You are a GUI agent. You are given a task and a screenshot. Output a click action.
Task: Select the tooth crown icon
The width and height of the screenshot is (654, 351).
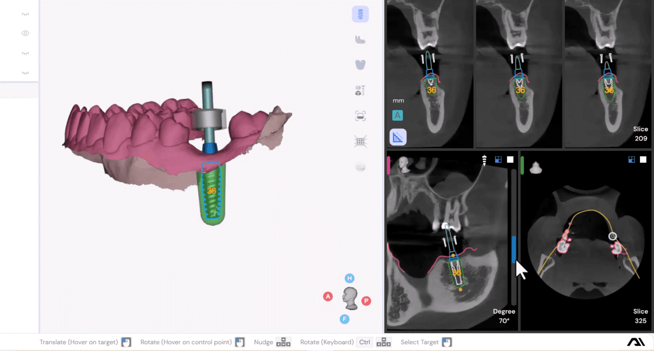point(360,65)
